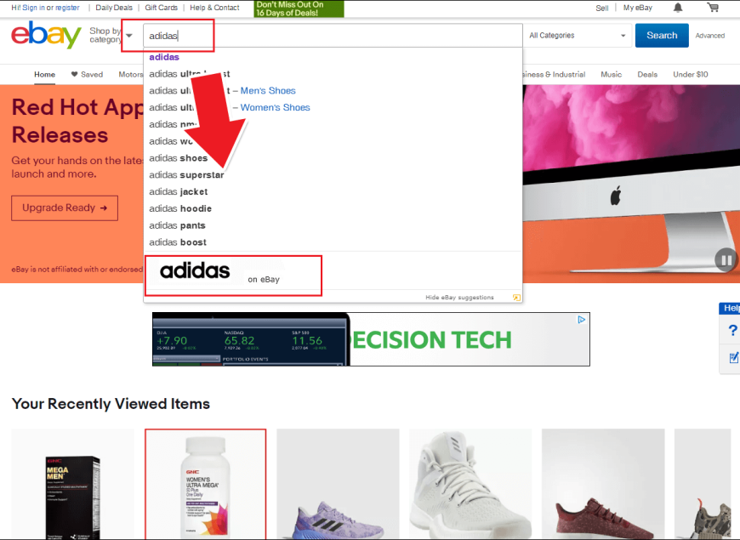Image resolution: width=740 pixels, height=540 pixels.
Task: Select the adidas jacket suggestion
Action: (179, 191)
